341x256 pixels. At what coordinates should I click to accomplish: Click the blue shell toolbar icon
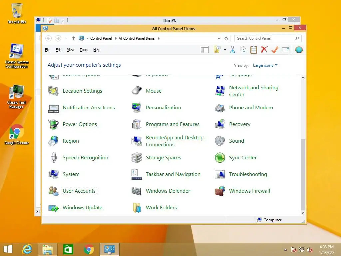pos(299,50)
